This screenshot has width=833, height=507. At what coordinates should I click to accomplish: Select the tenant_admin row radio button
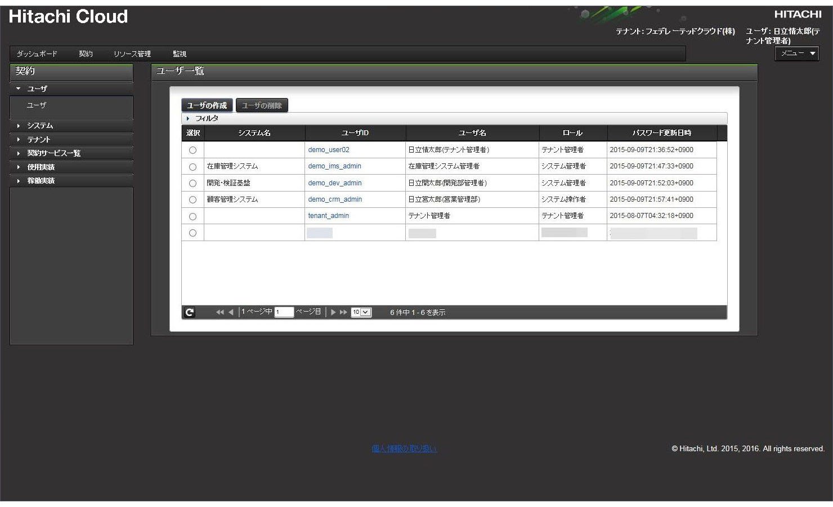click(x=192, y=216)
